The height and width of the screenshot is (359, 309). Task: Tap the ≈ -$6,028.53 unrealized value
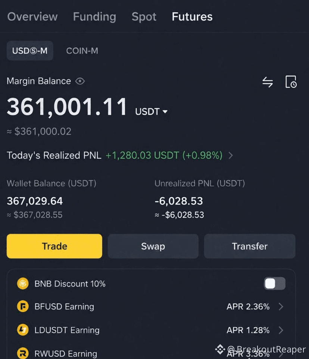pos(179,215)
